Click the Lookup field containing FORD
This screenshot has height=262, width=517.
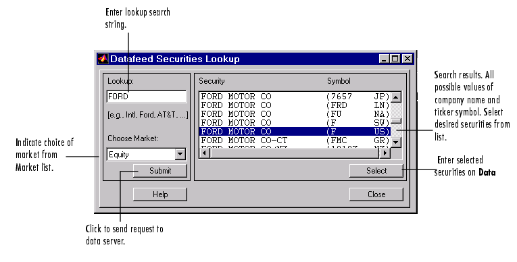[147, 97]
